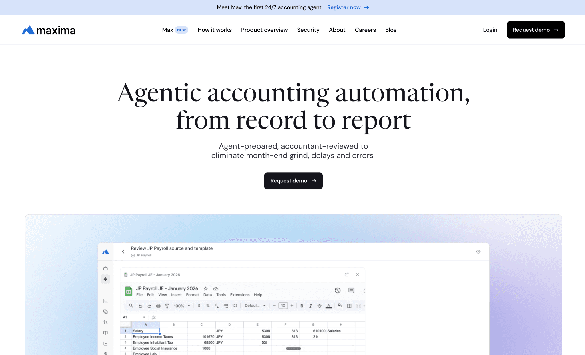Open the text color picker

pos(329,306)
